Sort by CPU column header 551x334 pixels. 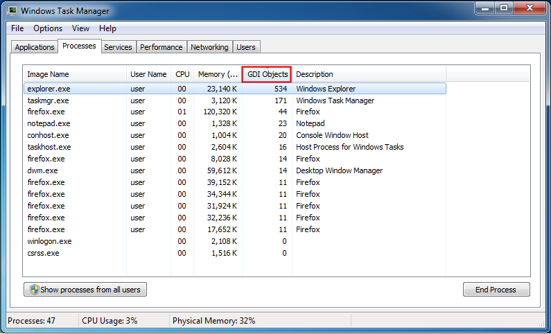pos(182,74)
